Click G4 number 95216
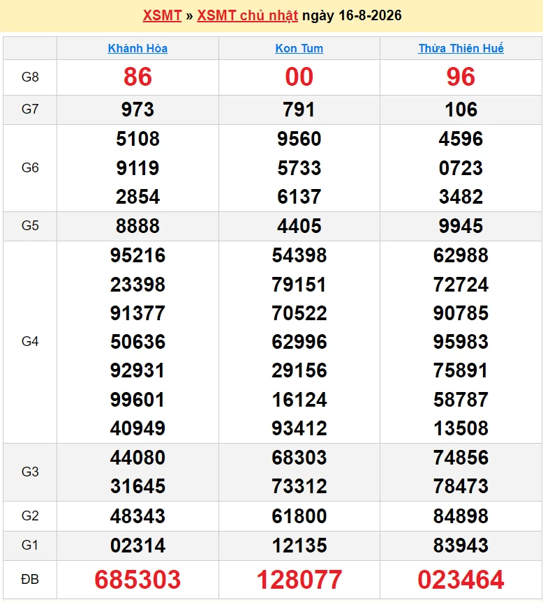 138,255
